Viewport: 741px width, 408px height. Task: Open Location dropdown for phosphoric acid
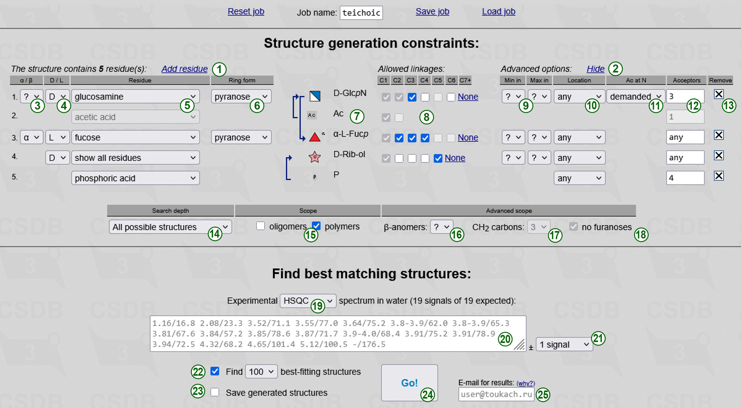[x=579, y=178]
